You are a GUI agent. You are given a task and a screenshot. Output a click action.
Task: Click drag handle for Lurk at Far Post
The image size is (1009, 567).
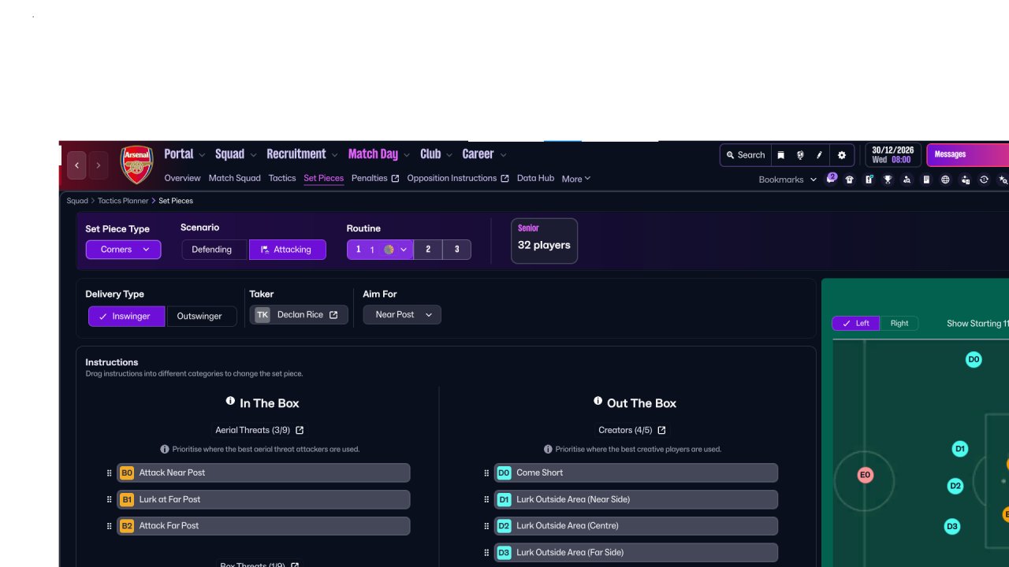(x=109, y=499)
